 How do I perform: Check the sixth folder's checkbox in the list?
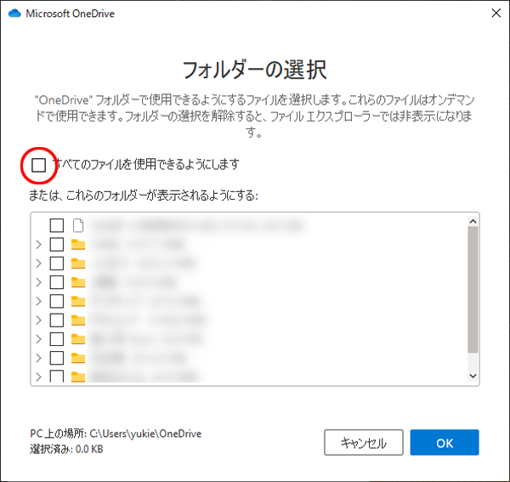point(57,339)
